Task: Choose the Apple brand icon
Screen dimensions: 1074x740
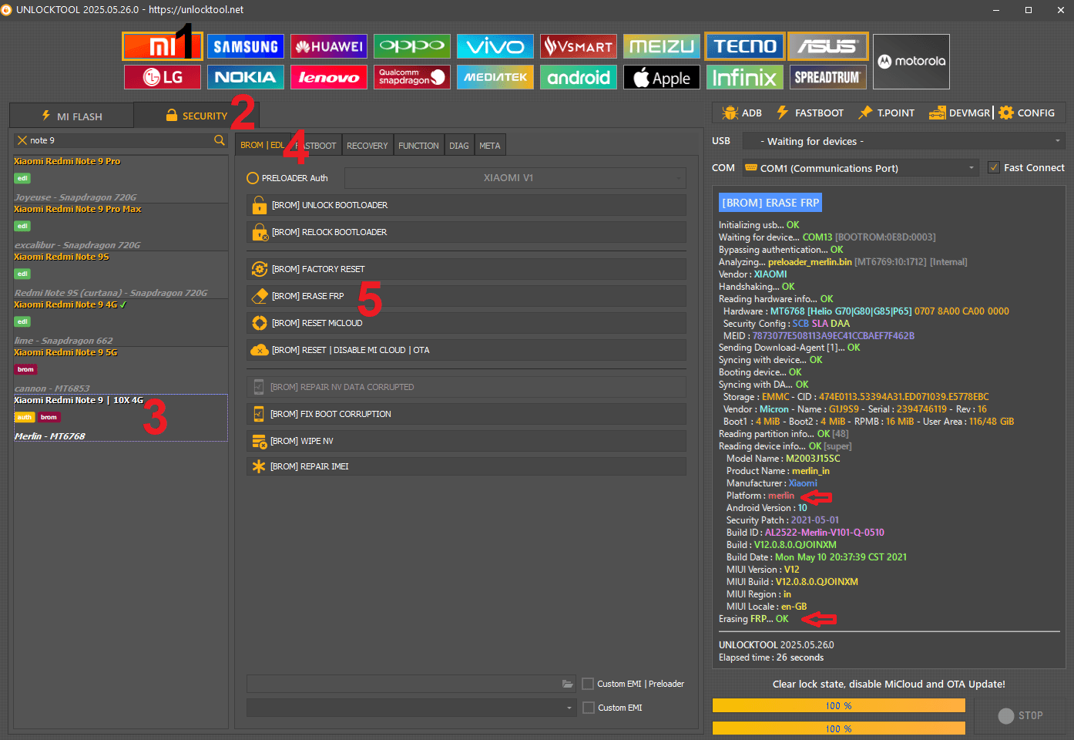Action: pos(661,77)
